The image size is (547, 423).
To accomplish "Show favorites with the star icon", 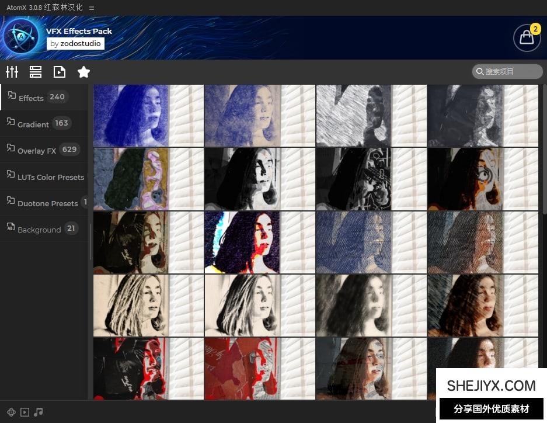I will [83, 72].
